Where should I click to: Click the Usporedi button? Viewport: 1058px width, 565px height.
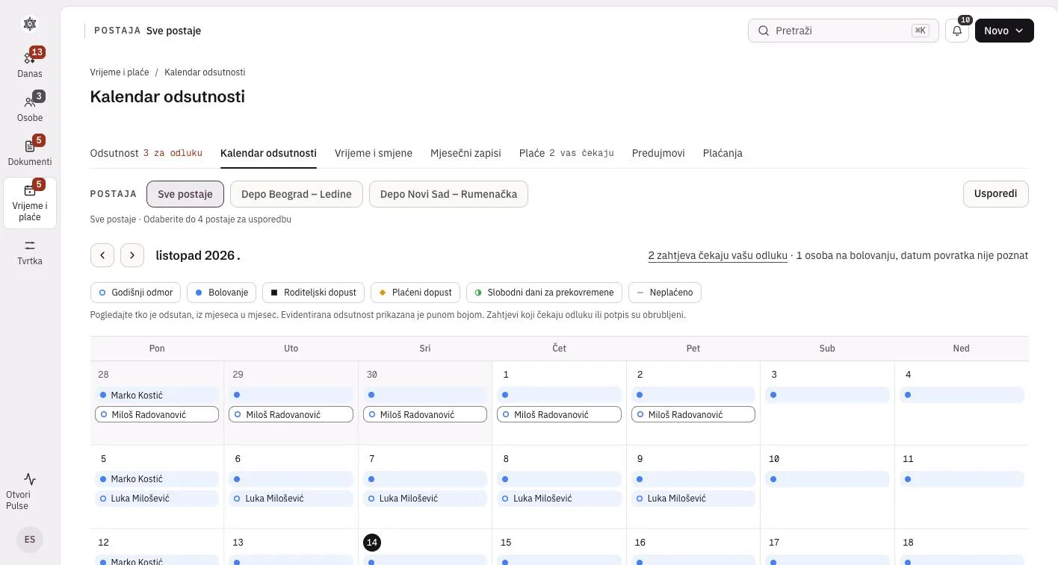[x=995, y=194]
